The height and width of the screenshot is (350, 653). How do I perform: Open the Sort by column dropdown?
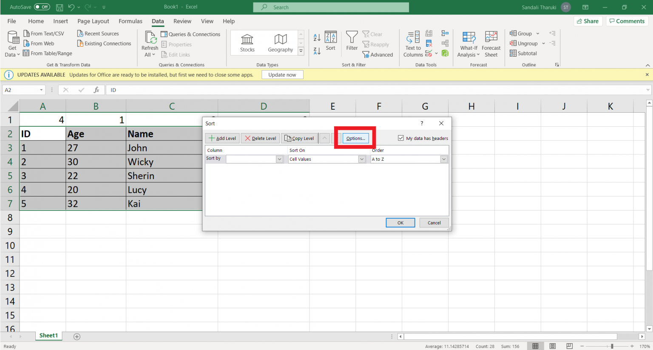[279, 159]
